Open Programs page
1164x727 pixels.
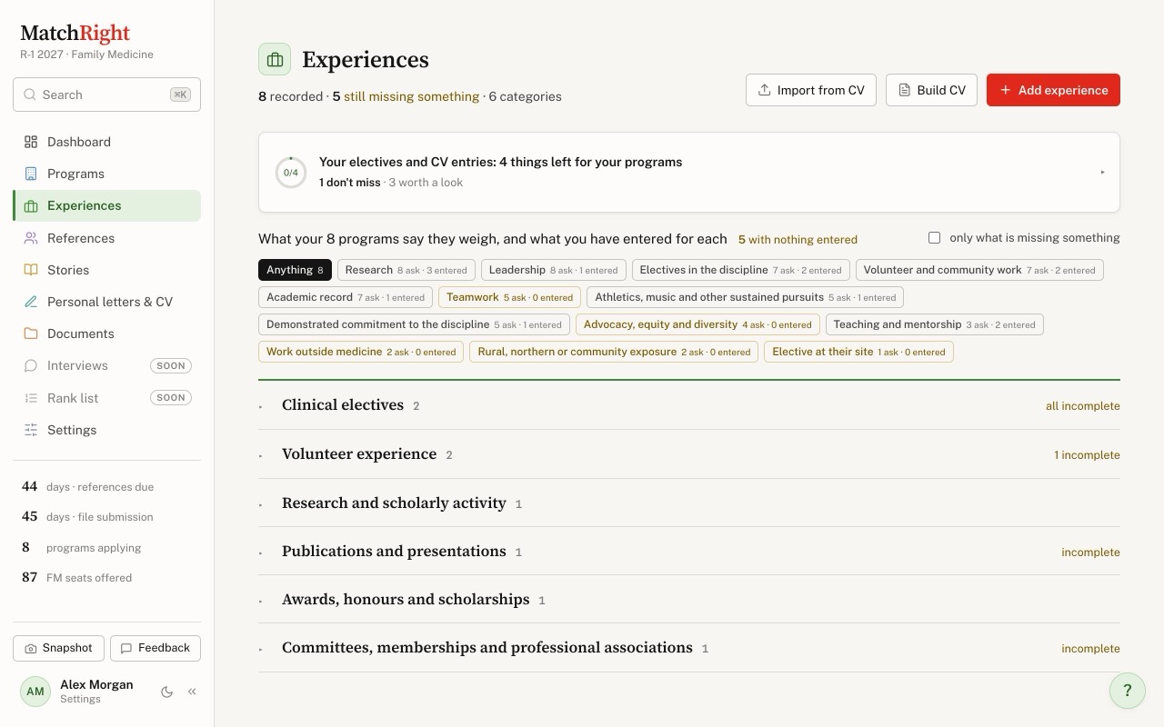pyautogui.click(x=106, y=174)
